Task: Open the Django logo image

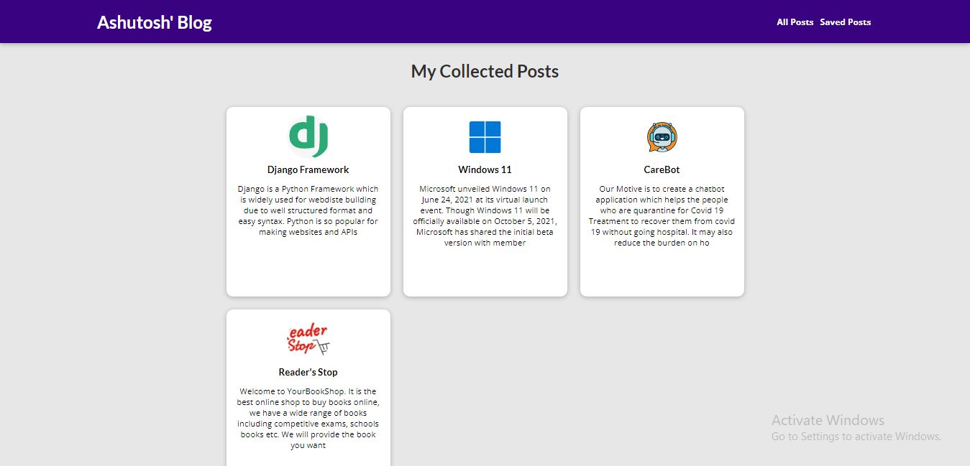Action: coord(308,136)
